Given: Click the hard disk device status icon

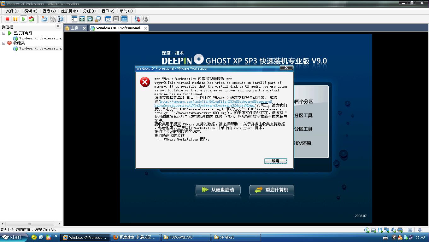Looking at the screenshot, I should pyautogui.click(x=373, y=230).
